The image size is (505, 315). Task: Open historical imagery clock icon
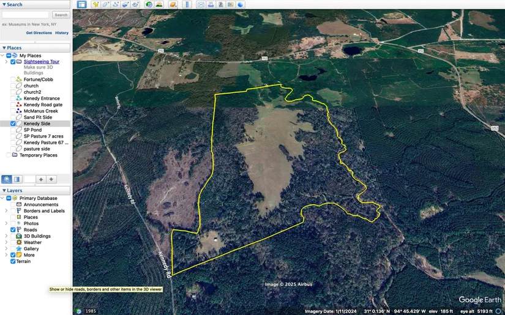tap(149, 4)
